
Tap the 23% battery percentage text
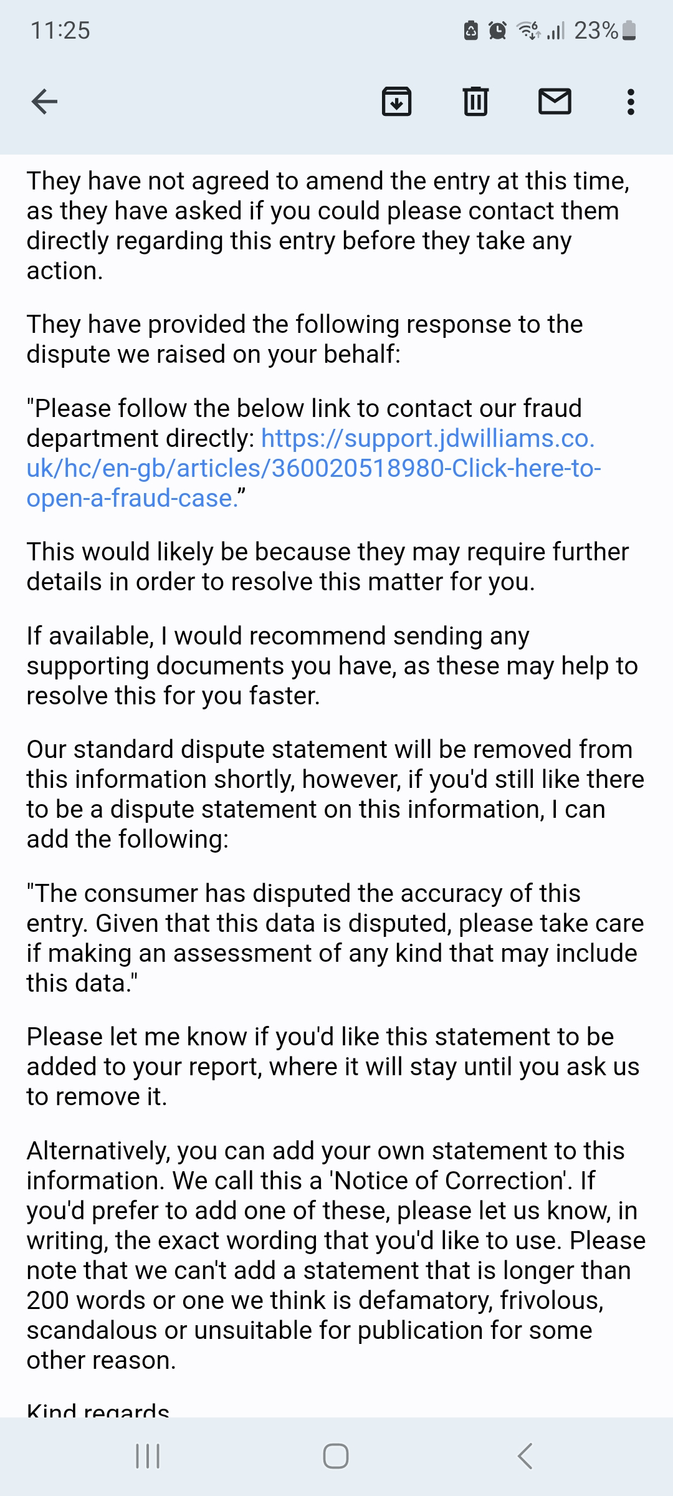596,31
